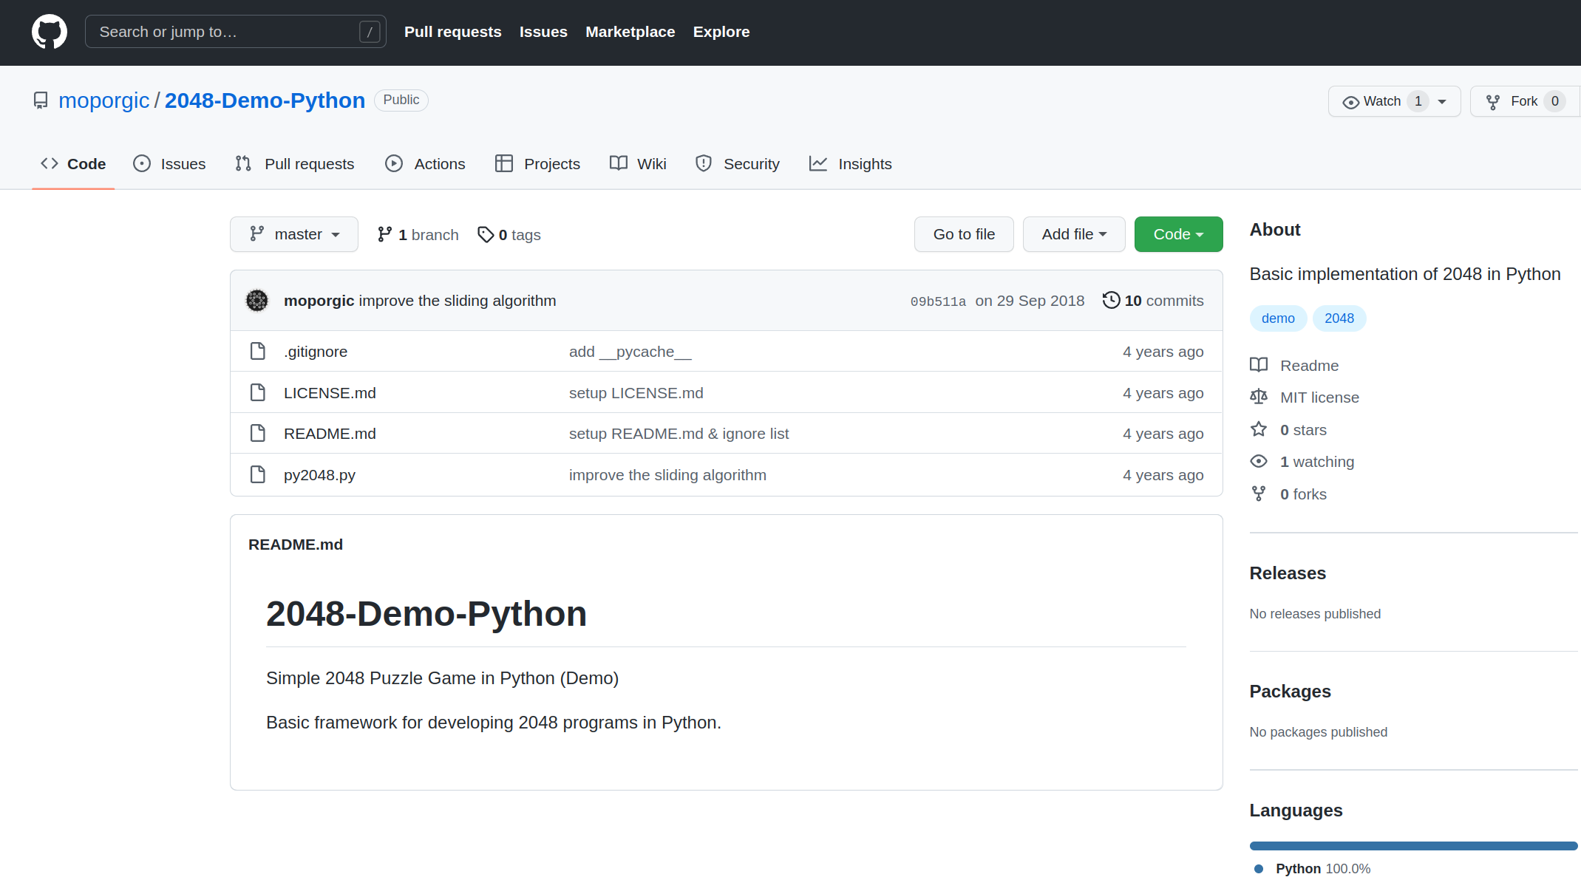Focus the Search or jump to field
Image resolution: width=1581 pixels, height=877 pixels.
tap(236, 32)
